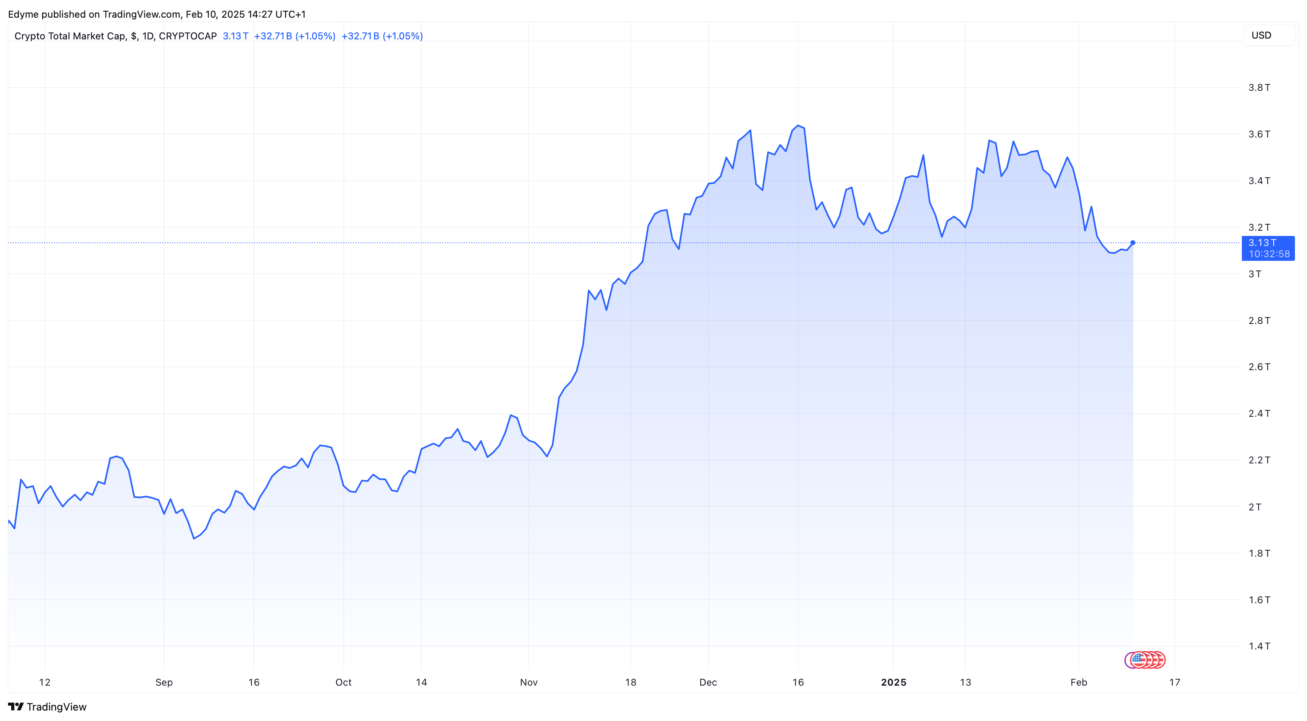Click the Feb label on the time axis

pyautogui.click(x=1079, y=682)
